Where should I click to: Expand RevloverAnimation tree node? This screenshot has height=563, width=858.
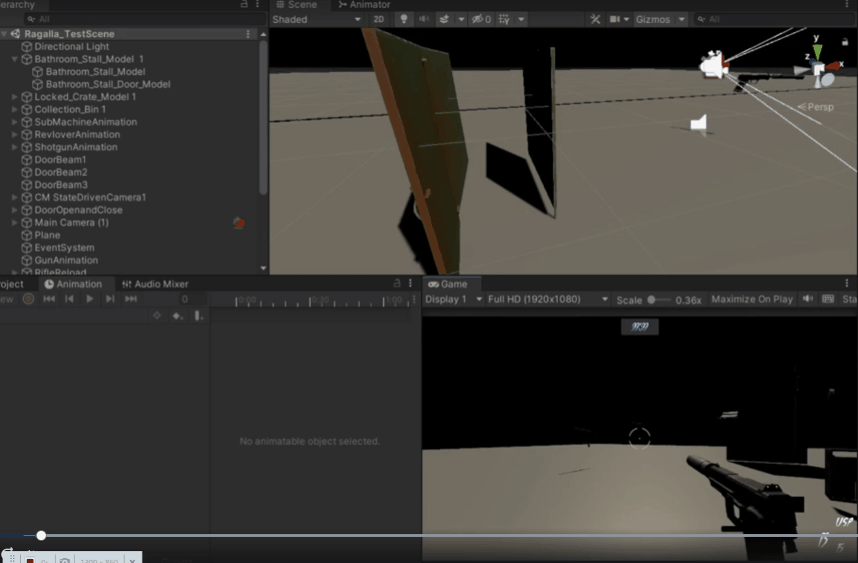[x=15, y=134]
